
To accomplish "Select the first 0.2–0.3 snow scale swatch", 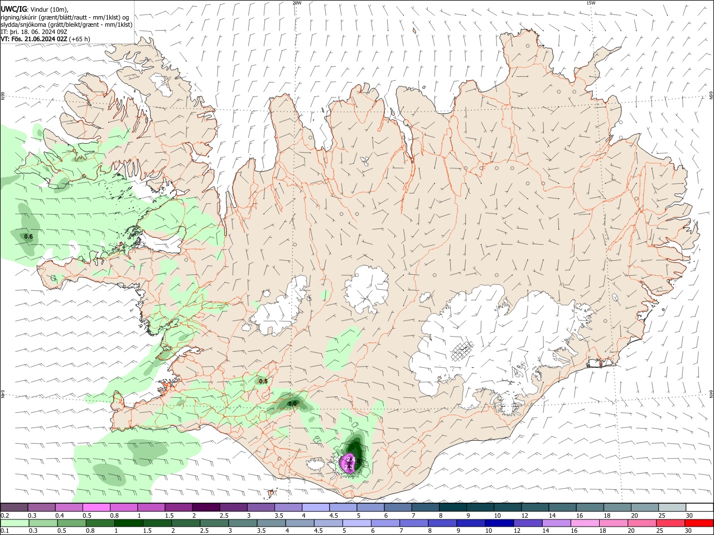I will pos(14,508).
